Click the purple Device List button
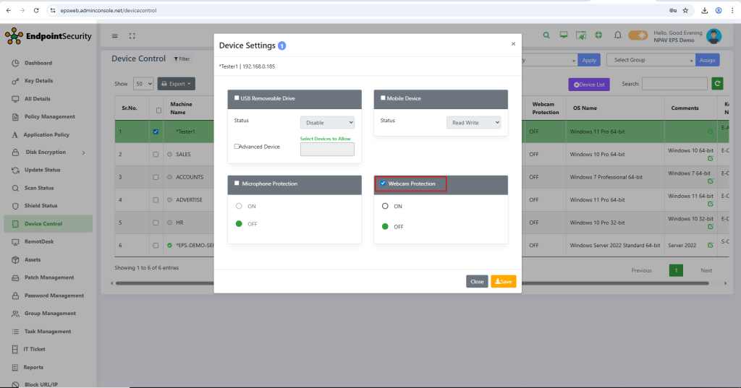The height and width of the screenshot is (388, 741). [x=589, y=85]
